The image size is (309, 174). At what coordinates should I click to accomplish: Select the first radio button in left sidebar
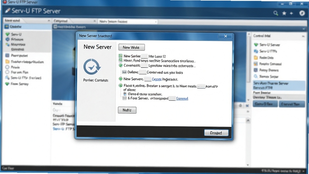point(7,67)
